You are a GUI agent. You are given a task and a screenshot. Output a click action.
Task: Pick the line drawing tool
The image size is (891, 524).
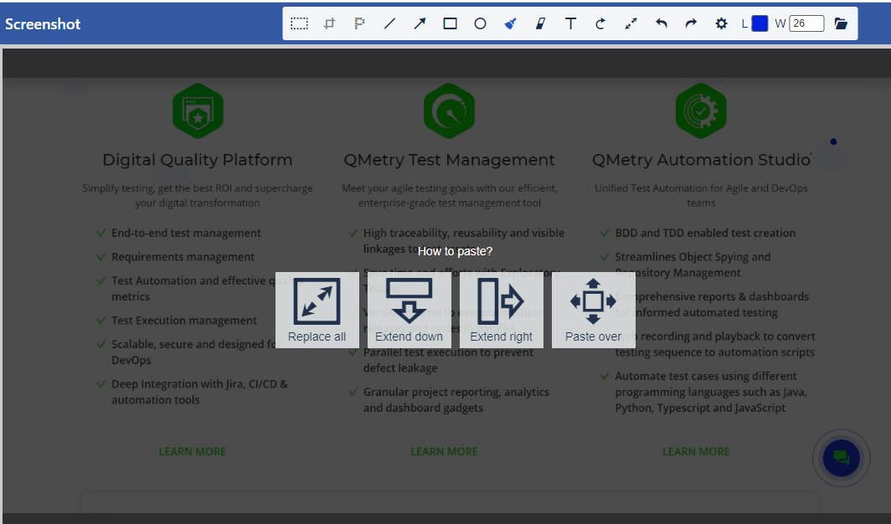click(x=389, y=23)
